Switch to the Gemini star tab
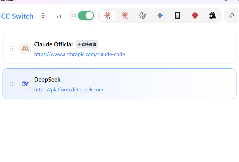Image resolution: width=239 pixels, height=162 pixels. coord(160,15)
